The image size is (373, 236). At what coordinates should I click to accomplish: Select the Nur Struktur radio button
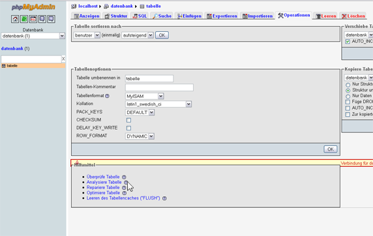(348, 85)
